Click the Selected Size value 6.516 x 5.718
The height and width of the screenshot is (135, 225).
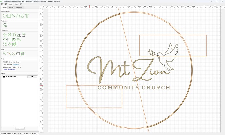(x=17, y=67)
